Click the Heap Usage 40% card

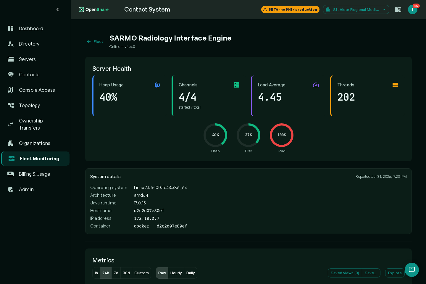(130, 96)
